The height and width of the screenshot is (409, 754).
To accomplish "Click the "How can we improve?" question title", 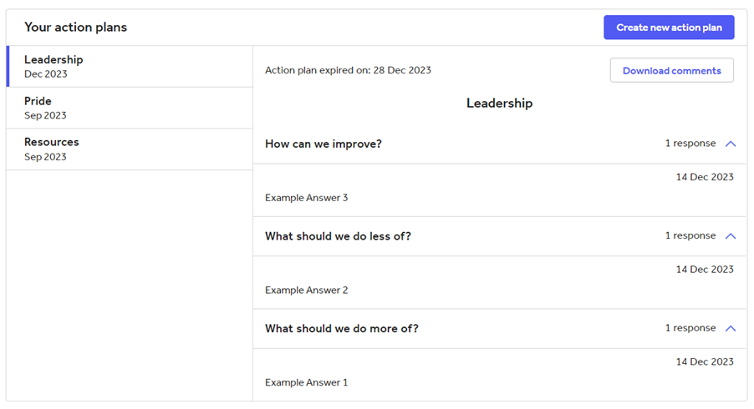I will tap(324, 144).
